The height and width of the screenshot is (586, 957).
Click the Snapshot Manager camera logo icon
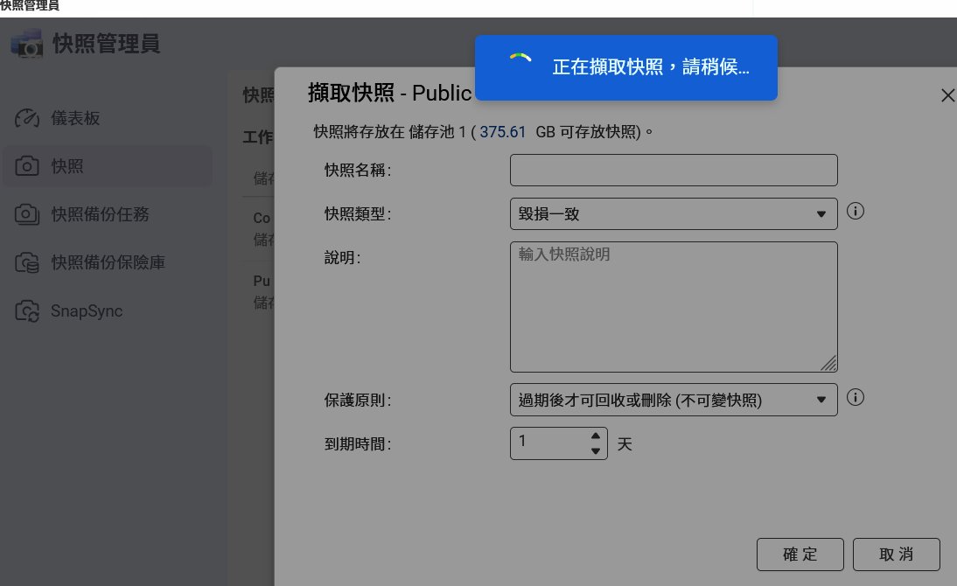tap(27, 44)
